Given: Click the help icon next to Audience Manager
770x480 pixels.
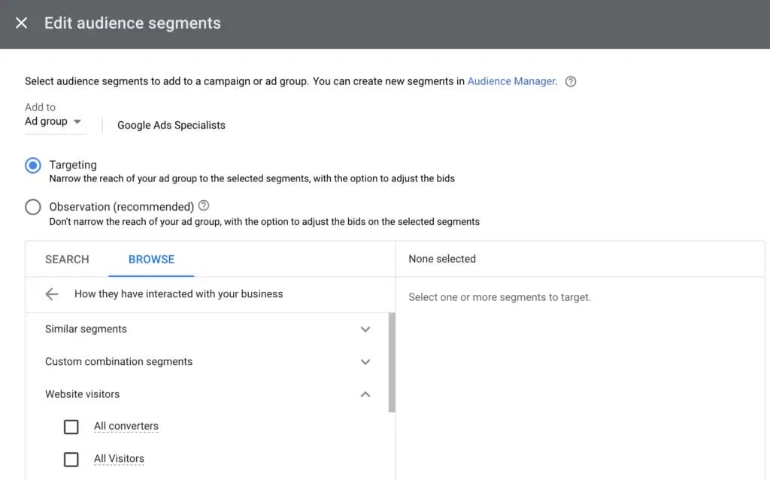Looking at the screenshot, I should click(x=570, y=81).
